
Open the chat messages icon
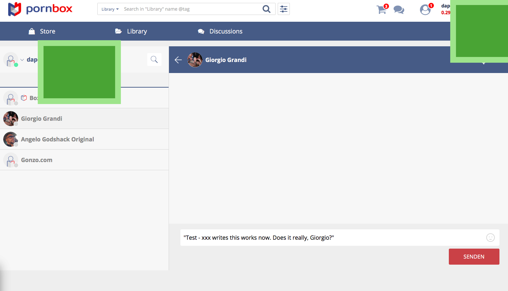coord(399,10)
